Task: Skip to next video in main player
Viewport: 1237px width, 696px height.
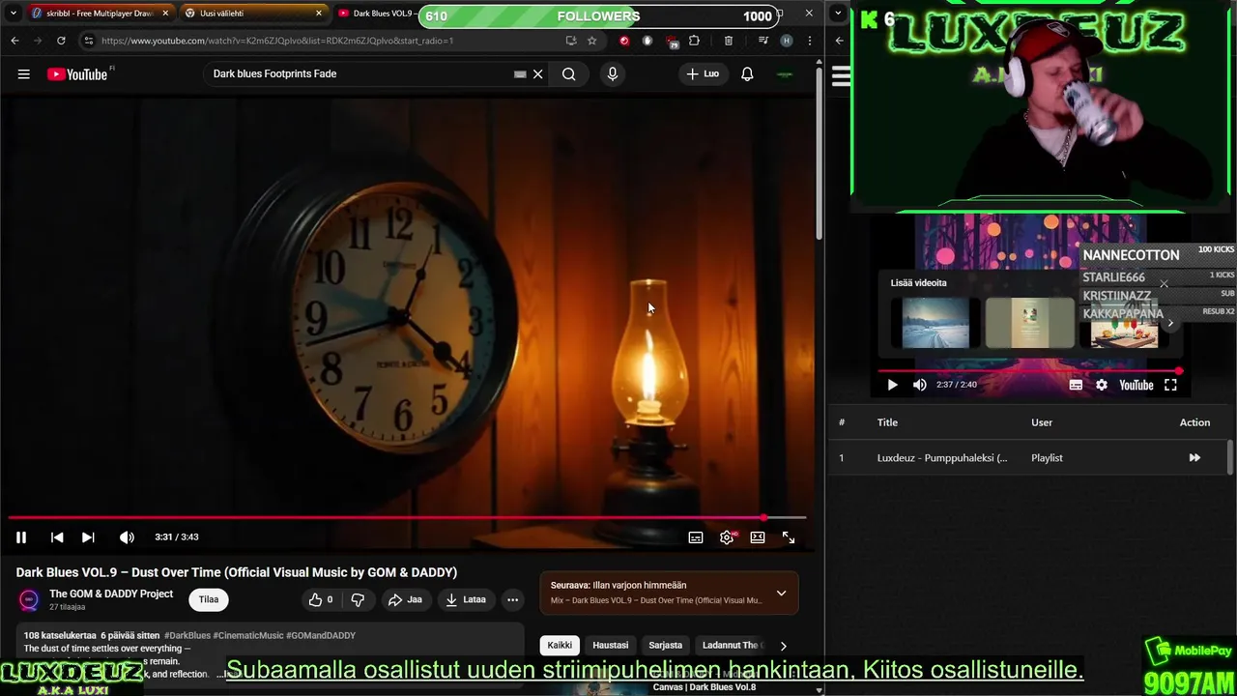Action: tap(88, 537)
